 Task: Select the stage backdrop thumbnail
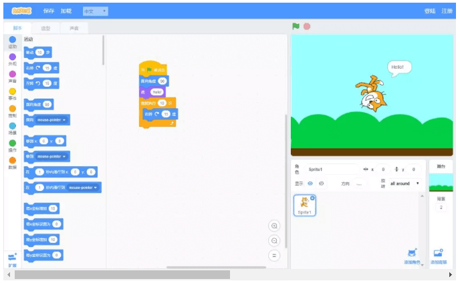click(441, 182)
